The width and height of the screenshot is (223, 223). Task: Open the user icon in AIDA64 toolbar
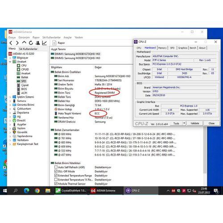[38, 43]
